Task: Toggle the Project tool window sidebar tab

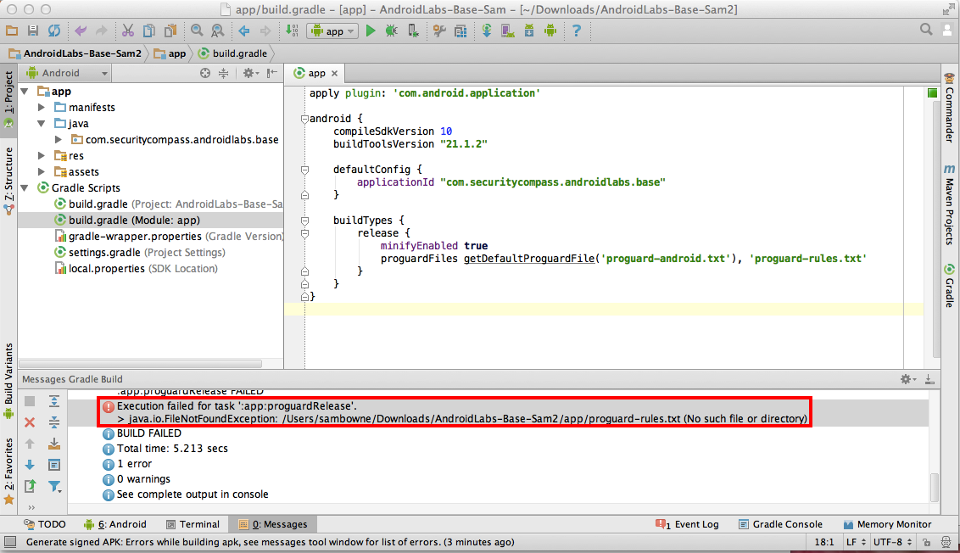Action: [x=8, y=93]
